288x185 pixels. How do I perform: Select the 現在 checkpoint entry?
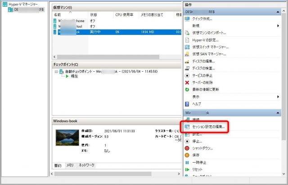[x=74, y=76]
